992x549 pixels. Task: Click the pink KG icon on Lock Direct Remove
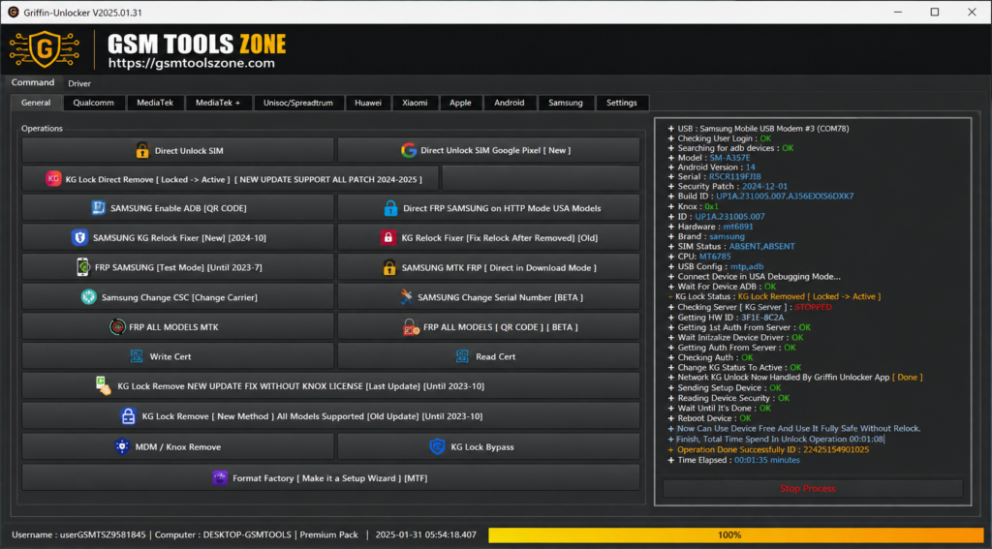(53, 179)
